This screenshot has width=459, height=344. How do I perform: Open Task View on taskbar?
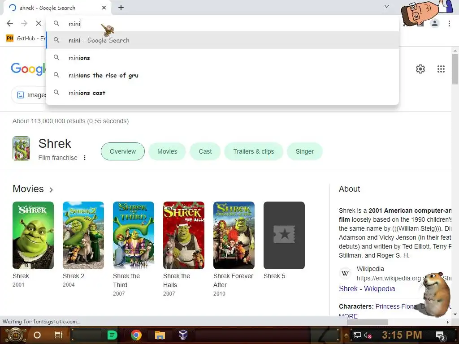pos(59,335)
